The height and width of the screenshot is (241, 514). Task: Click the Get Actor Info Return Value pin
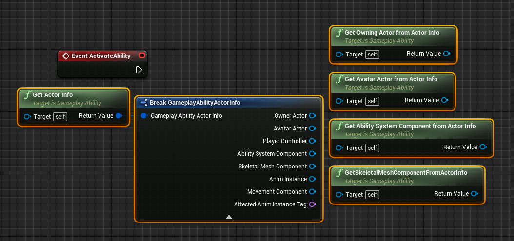[119, 115]
